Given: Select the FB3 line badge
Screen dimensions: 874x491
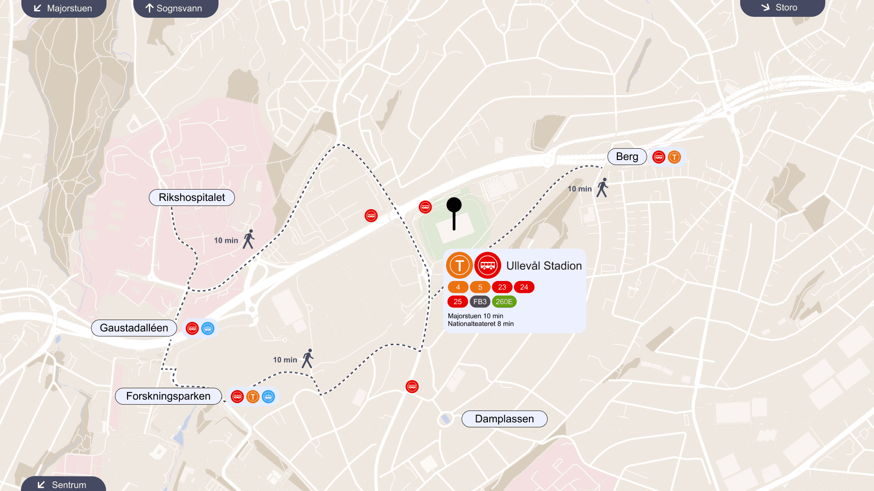Looking at the screenshot, I should point(480,302).
